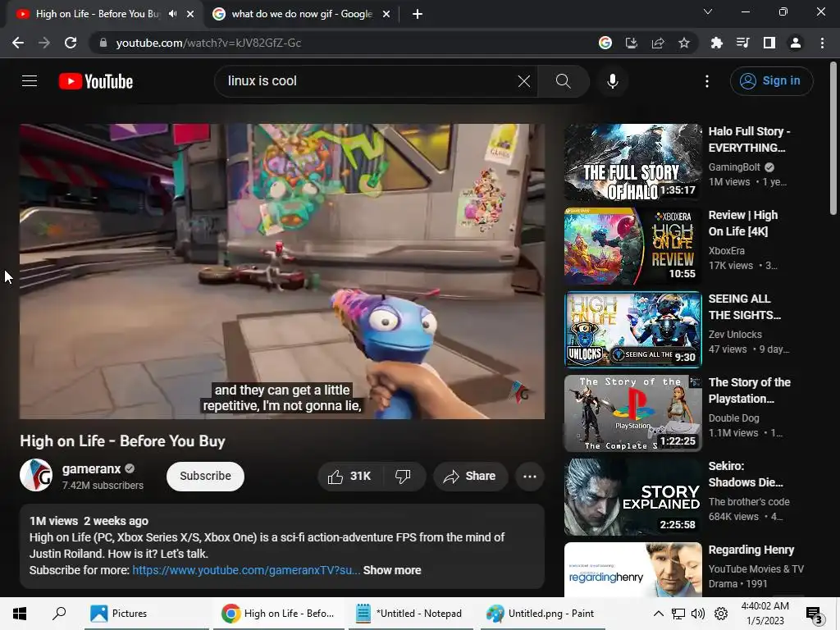This screenshot has height=630, width=840.
Task: Open the Regarding Henry thumbnail
Action: click(x=632, y=569)
